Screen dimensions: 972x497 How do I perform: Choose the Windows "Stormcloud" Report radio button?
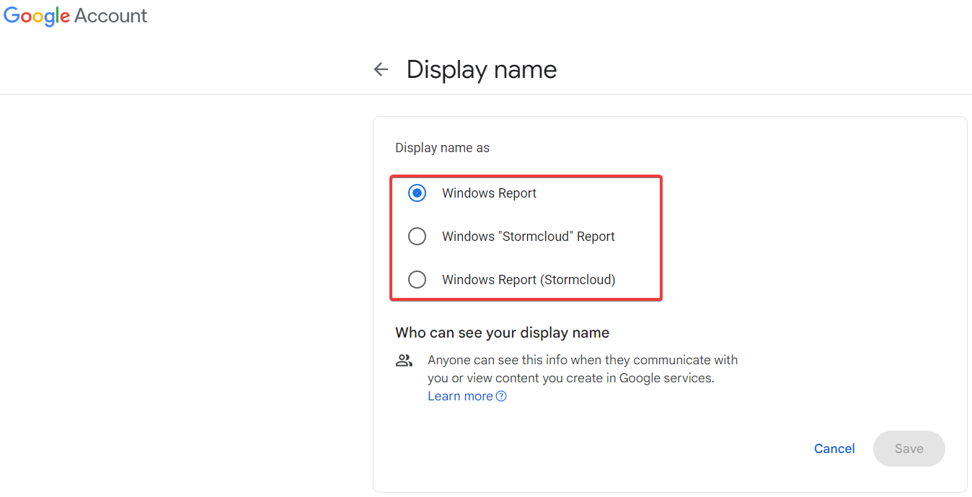(417, 237)
